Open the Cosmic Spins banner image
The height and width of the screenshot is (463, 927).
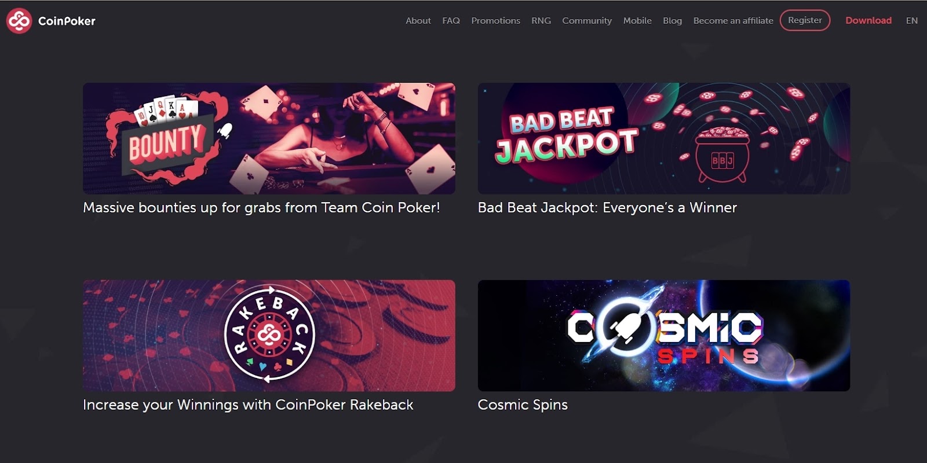tap(663, 336)
